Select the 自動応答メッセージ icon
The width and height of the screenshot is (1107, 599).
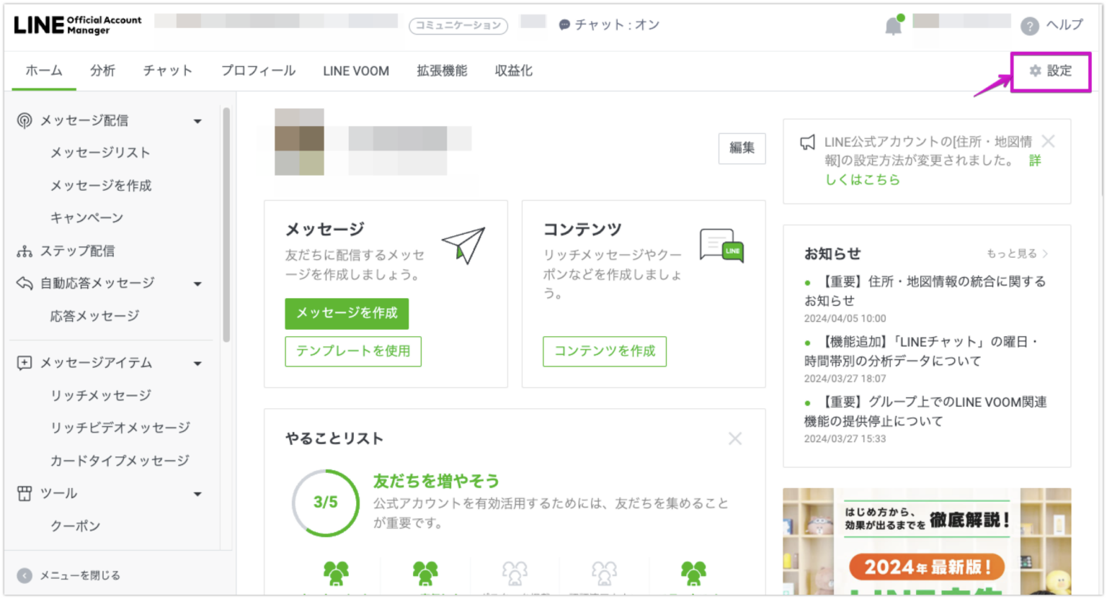[x=24, y=283]
